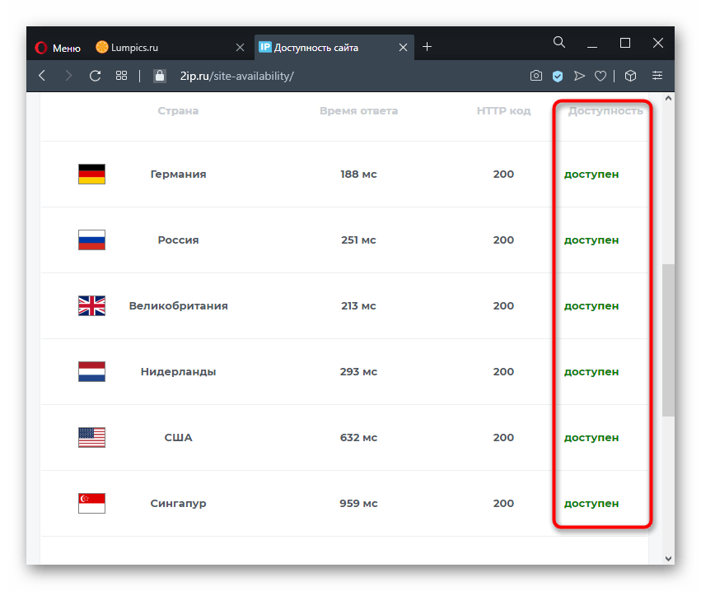Click the Доступность column header
Viewport: 701px width, 591px height.
pos(605,111)
